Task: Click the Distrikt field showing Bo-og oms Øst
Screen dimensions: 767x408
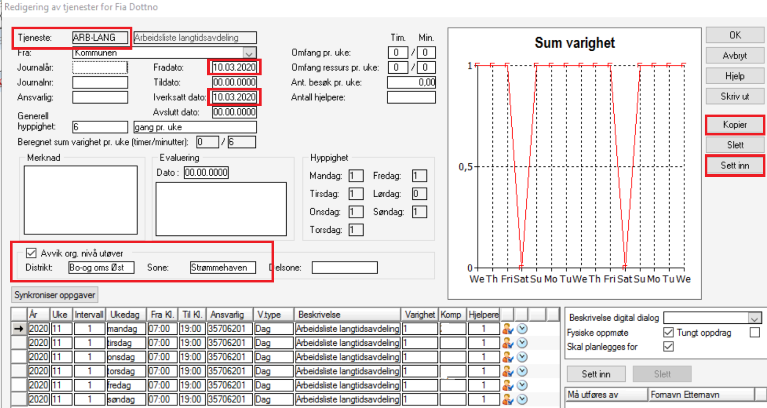Action: click(101, 267)
